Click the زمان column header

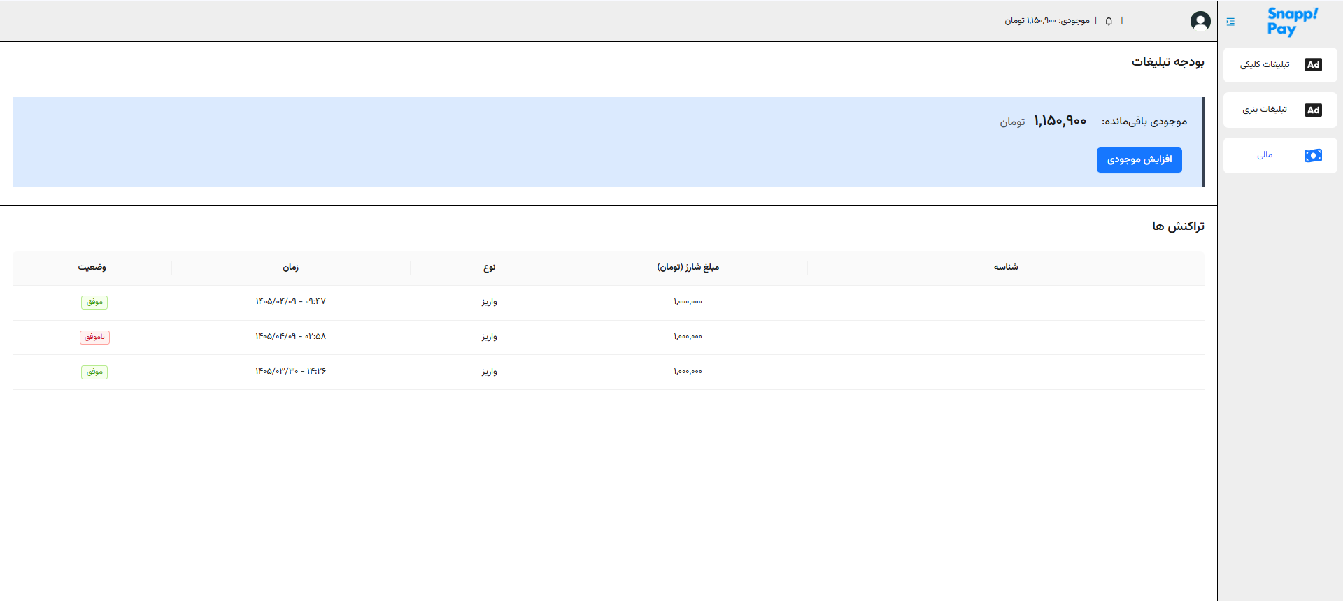pos(291,268)
